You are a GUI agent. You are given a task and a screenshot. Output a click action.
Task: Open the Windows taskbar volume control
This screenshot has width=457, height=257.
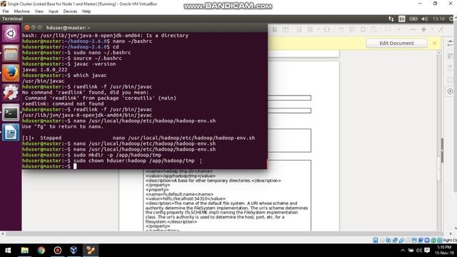coord(419,251)
